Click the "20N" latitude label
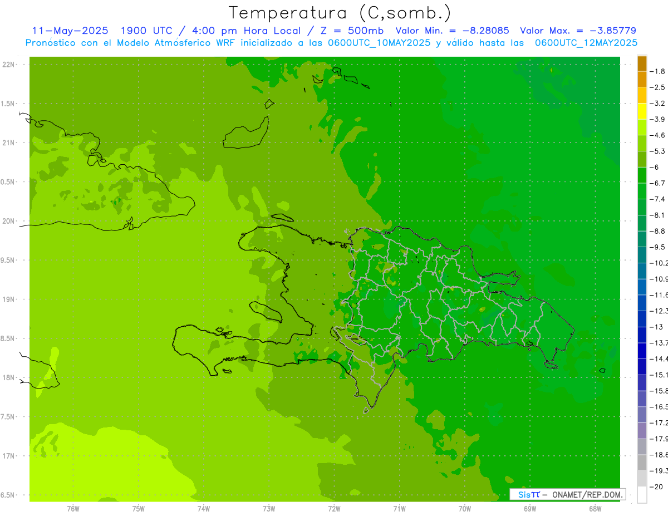 [x=8, y=221]
